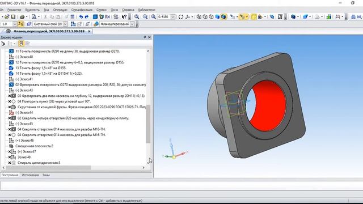Click the Open file folder icon
Image resolution: width=363 pixels, height=204 pixels.
[x=7, y=16]
